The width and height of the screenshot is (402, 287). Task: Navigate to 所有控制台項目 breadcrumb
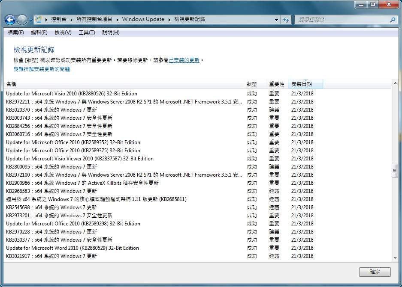pos(94,19)
